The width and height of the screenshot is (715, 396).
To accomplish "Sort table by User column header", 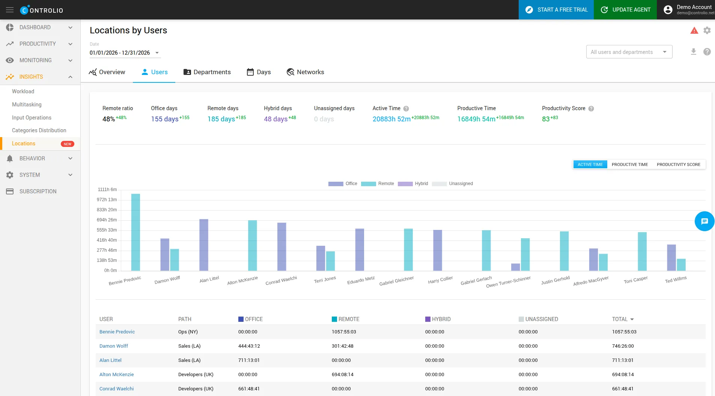I will point(106,319).
